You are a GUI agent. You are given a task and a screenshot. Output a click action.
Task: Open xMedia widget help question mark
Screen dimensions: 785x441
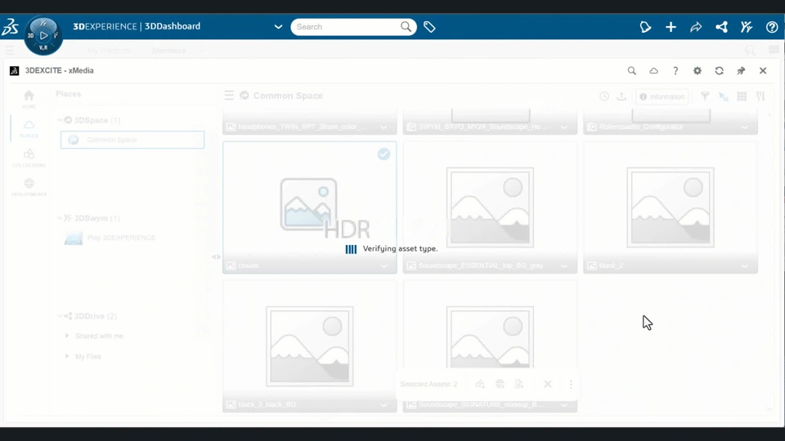click(675, 71)
